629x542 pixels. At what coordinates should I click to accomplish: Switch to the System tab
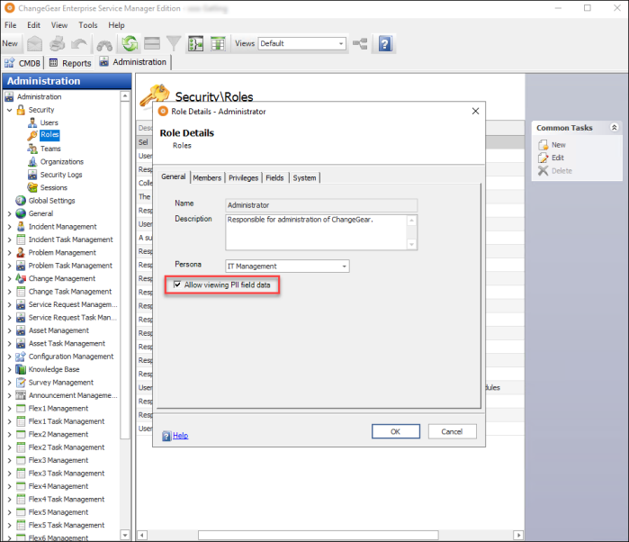(304, 178)
